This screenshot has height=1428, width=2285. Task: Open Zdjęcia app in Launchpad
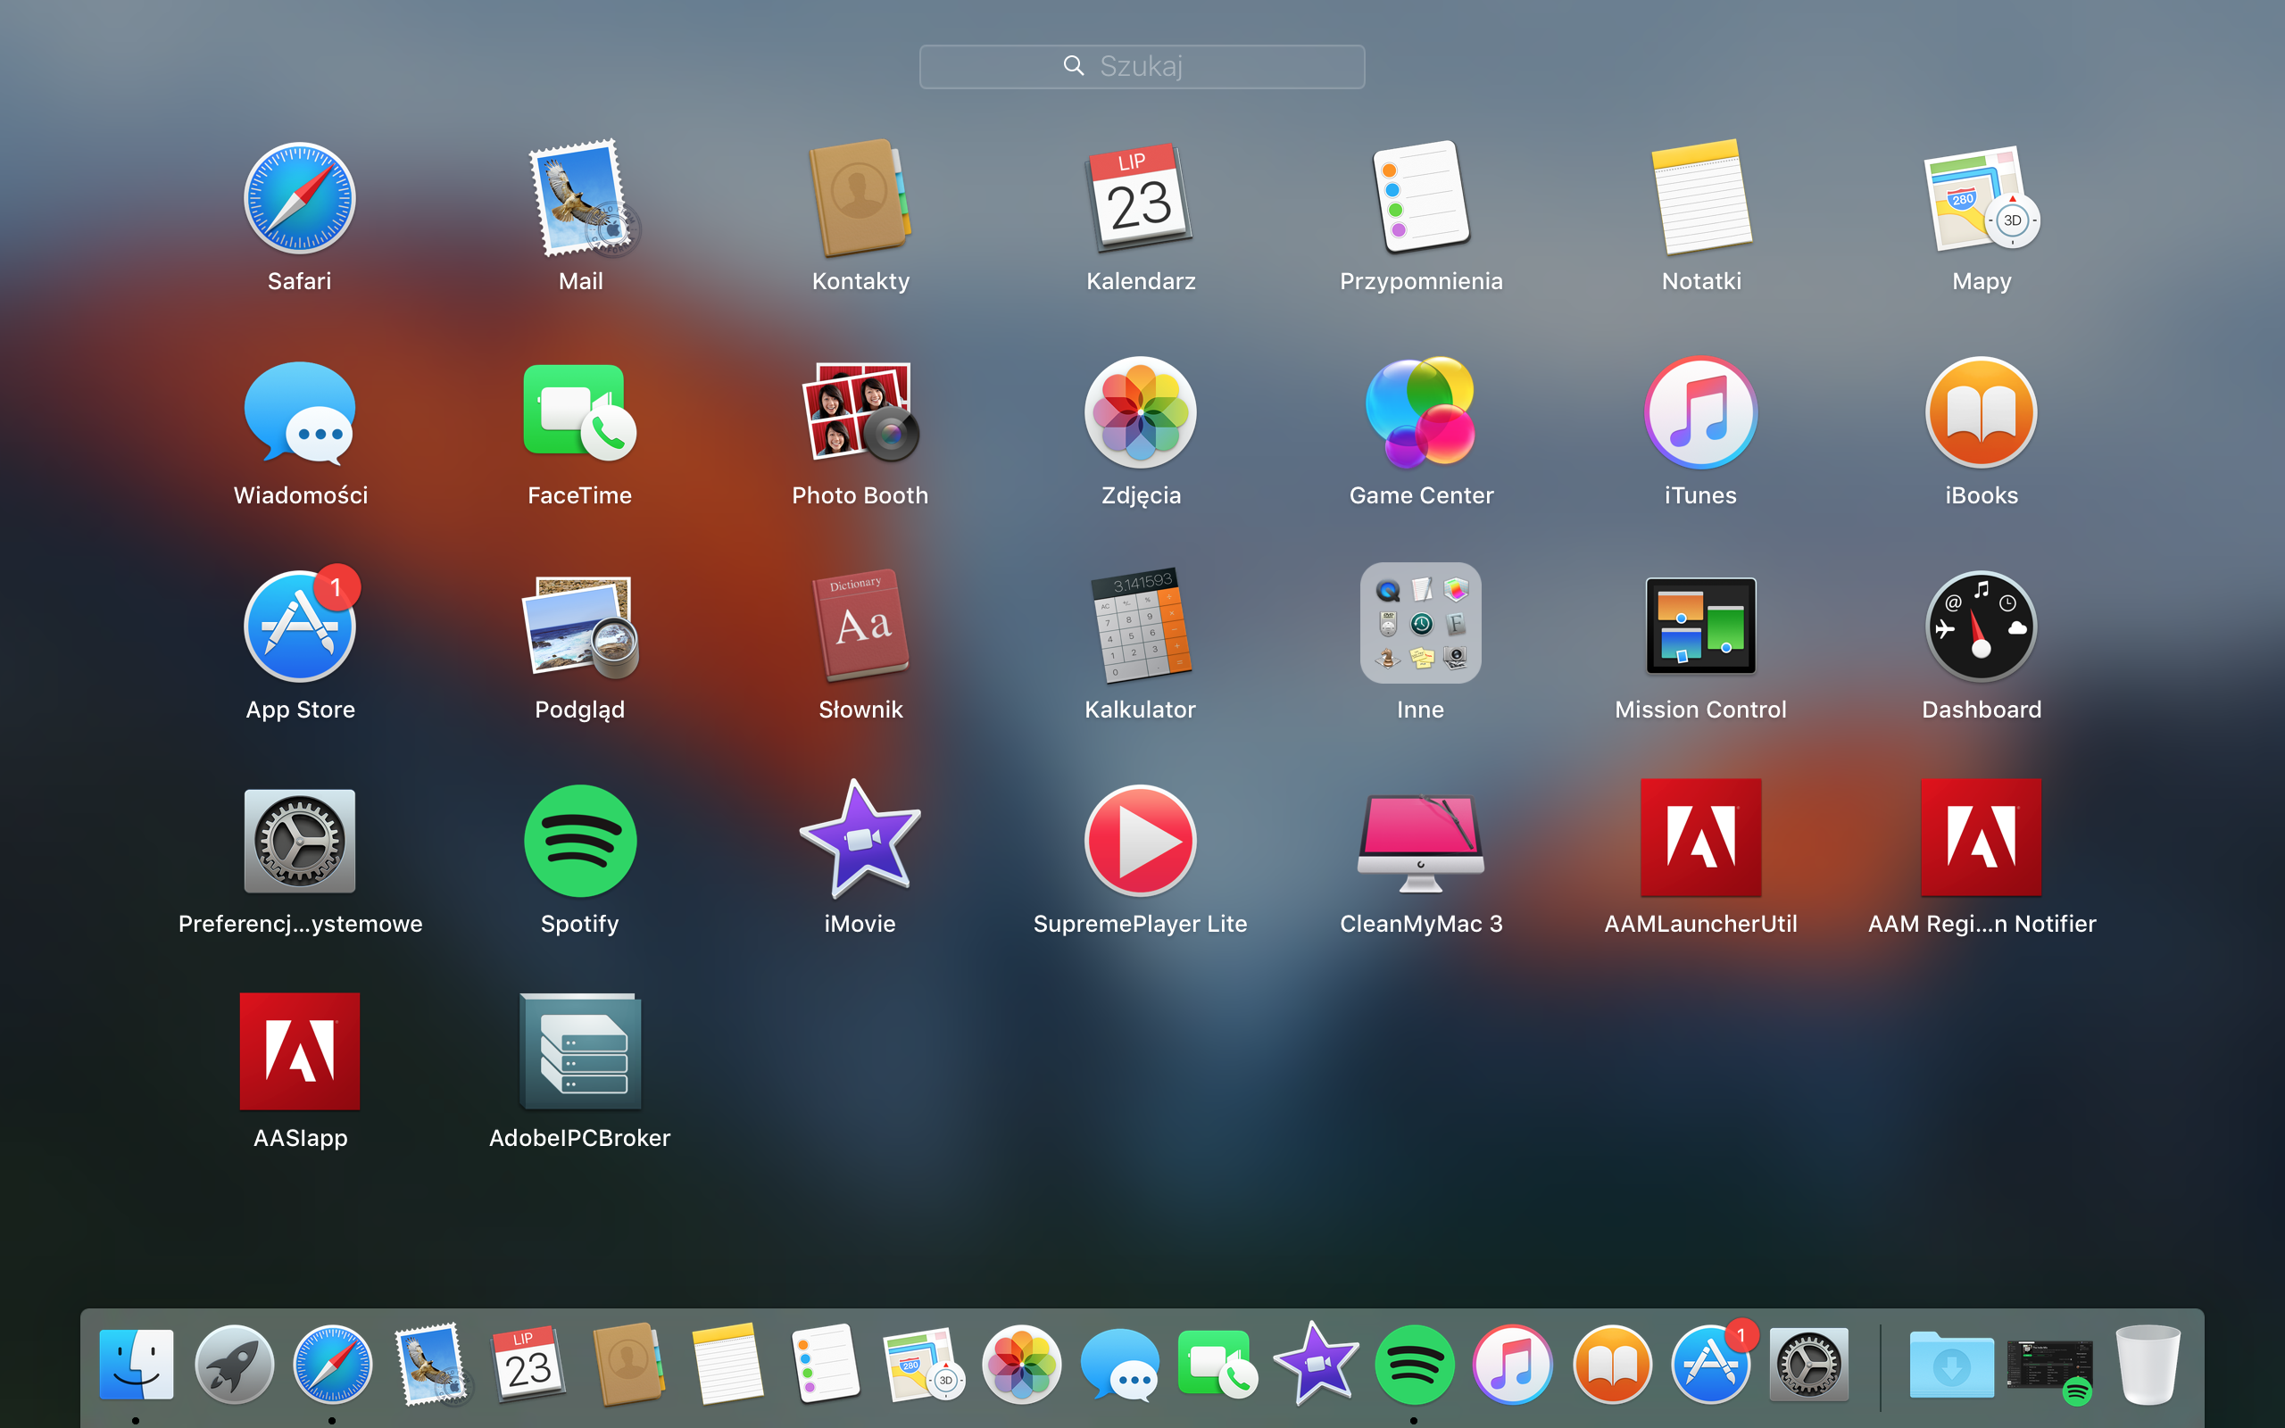pyautogui.click(x=1141, y=412)
